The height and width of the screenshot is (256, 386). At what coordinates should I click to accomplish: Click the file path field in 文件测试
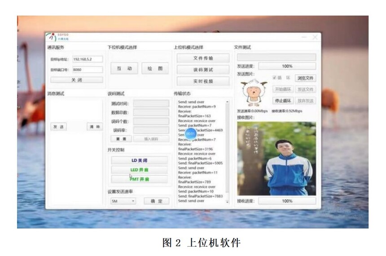point(276,57)
